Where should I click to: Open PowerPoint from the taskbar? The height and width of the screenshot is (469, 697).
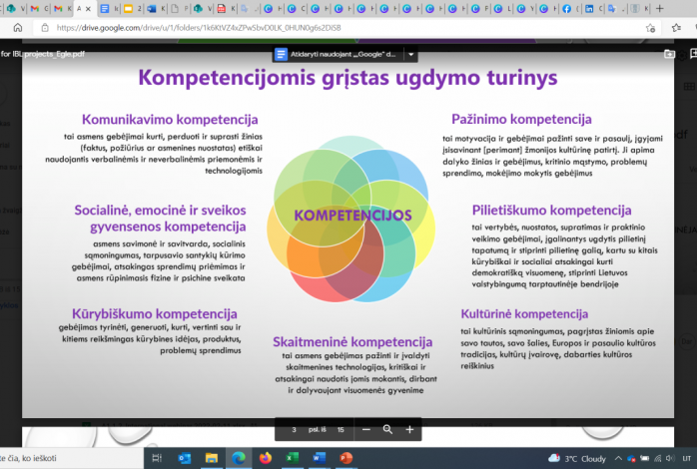click(347, 458)
